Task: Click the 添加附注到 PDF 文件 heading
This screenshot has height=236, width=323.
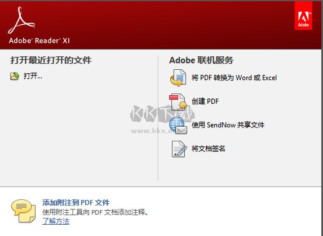Action: tap(76, 202)
